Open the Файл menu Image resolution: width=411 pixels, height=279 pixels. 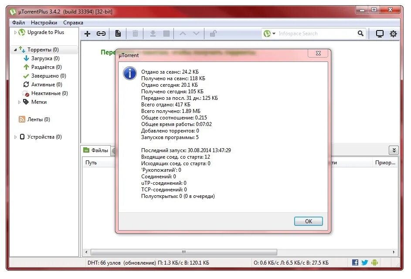point(18,23)
